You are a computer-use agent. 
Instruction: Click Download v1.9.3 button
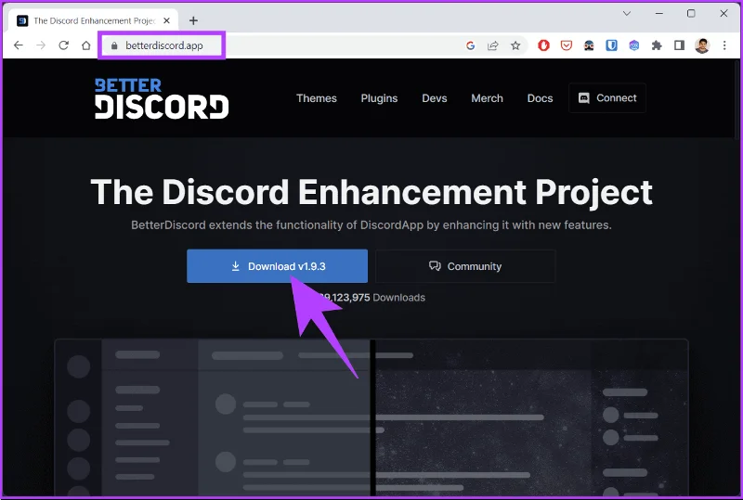pyautogui.click(x=277, y=266)
